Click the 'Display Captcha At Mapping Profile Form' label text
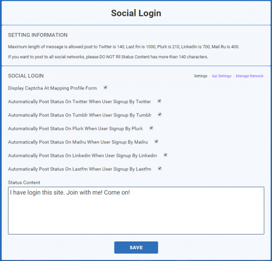The height and width of the screenshot is (261, 272). [x=52, y=88]
